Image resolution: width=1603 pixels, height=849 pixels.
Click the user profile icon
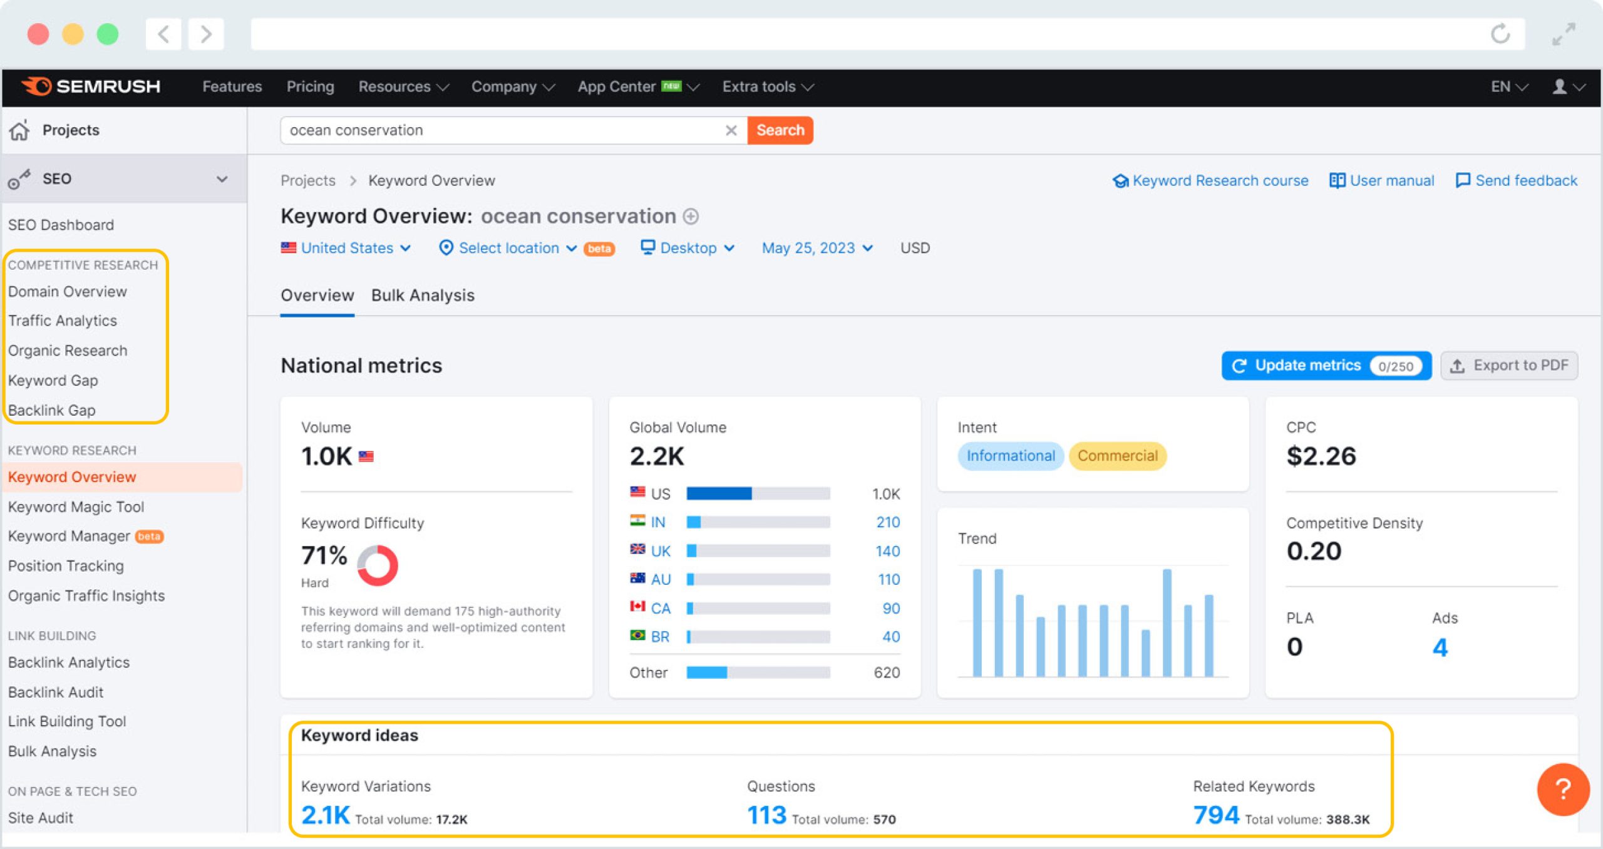coord(1560,86)
